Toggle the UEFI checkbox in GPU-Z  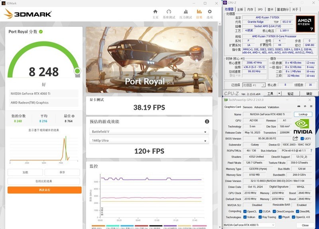click(302, 139)
